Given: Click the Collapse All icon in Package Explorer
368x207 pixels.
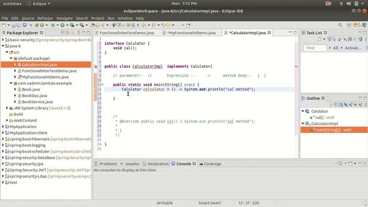Looking at the screenshot, I should pyautogui.click(x=63, y=33).
